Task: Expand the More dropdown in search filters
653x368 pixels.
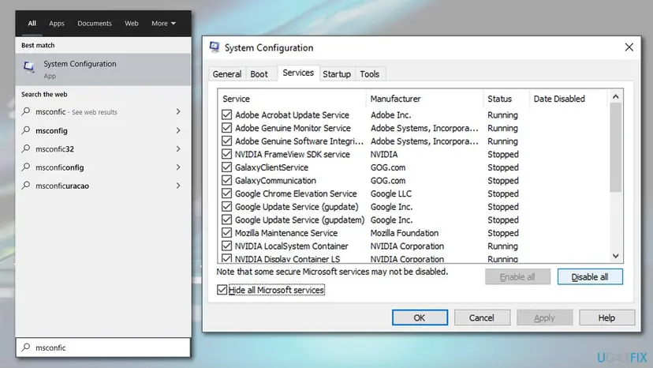Action: coord(164,24)
